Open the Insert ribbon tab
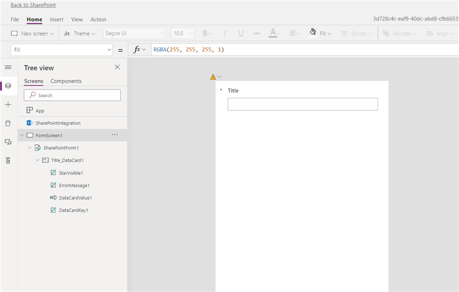459x292 pixels. click(x=57, y=19)
